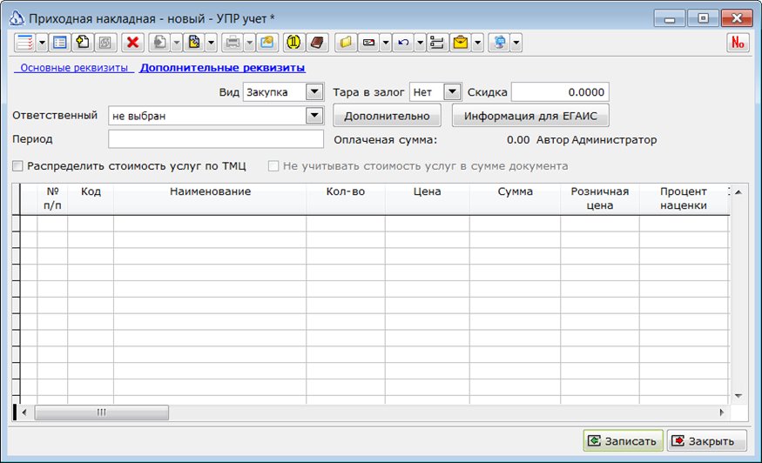This screenshot has width=762, height=463.
Task: Toggle Не учитывать стоимость услуг checkbox
Action: click(273, 166)
